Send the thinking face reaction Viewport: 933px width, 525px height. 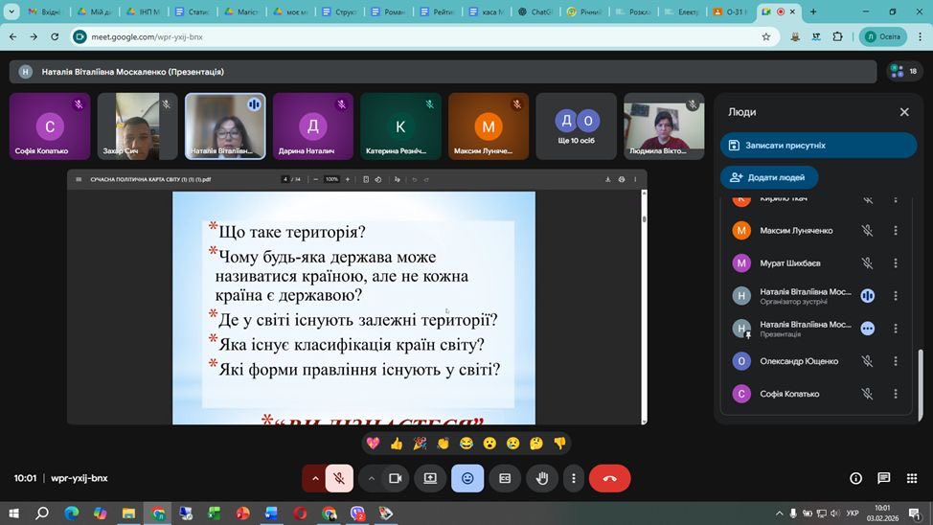click(x=536, y=443)
